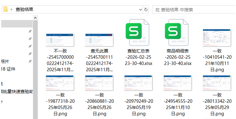Click the sidebar scroll-up arrow

coord(35,18)
